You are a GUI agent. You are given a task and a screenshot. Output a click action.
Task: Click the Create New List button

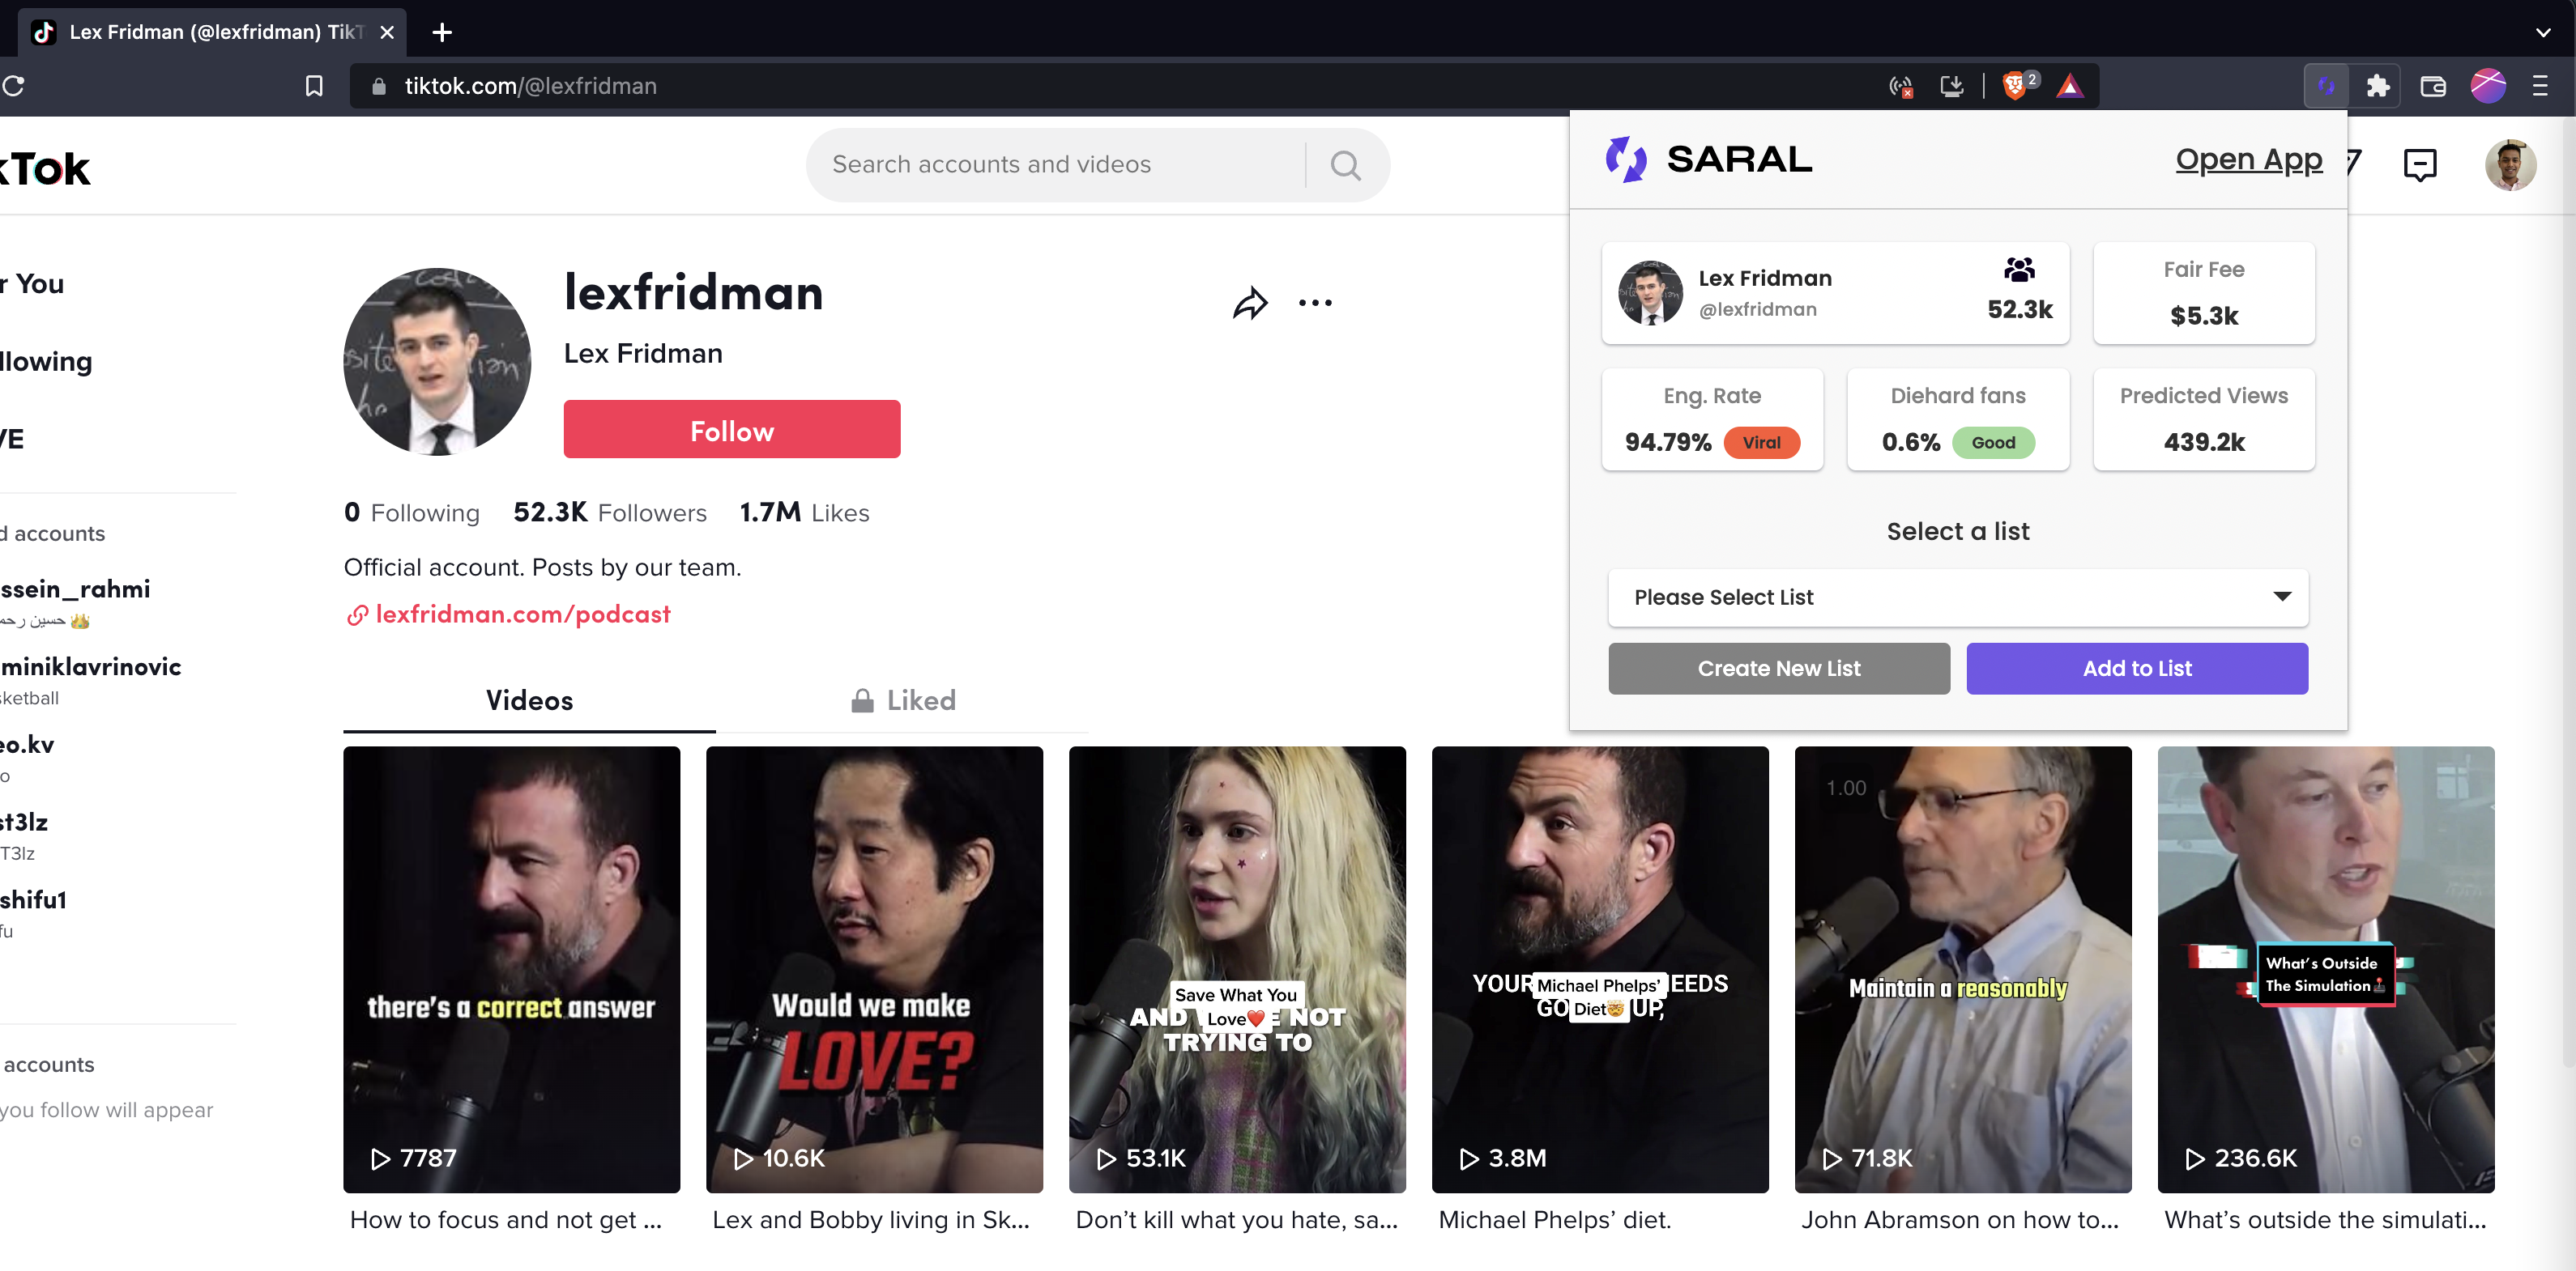(1779, 669)
